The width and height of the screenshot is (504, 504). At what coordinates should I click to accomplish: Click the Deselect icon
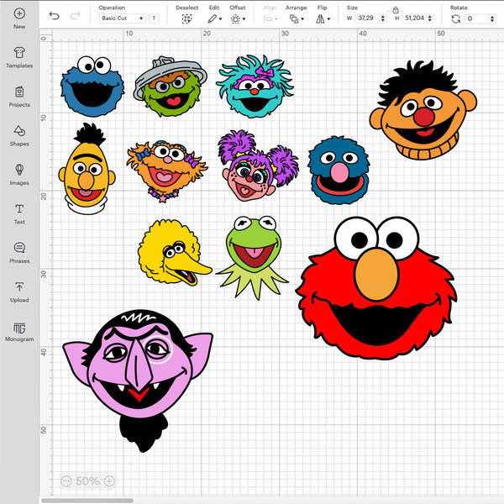186,19
